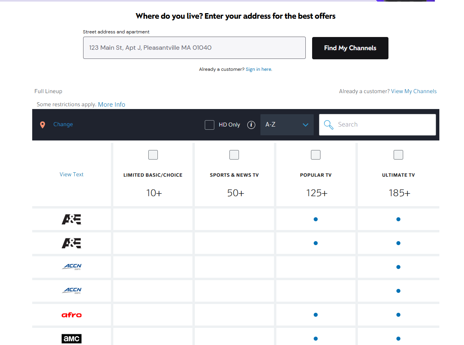Click the magnifying glass search icon
Viewport: 464px width, 345px height.
(328, 125)
